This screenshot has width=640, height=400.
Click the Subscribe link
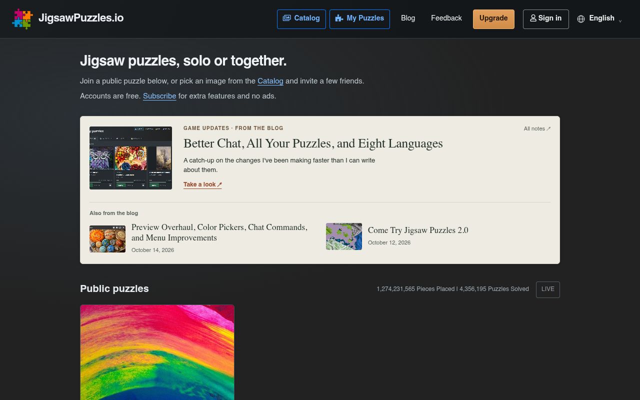point(159,96)
